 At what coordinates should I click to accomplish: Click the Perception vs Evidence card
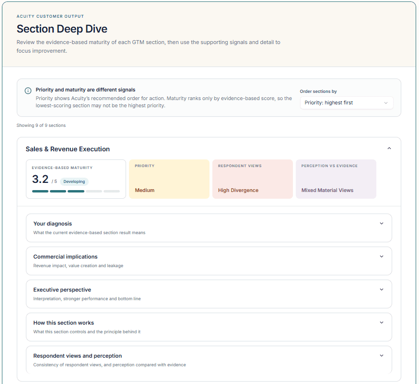pyautogui.click(x=336, y=179)
